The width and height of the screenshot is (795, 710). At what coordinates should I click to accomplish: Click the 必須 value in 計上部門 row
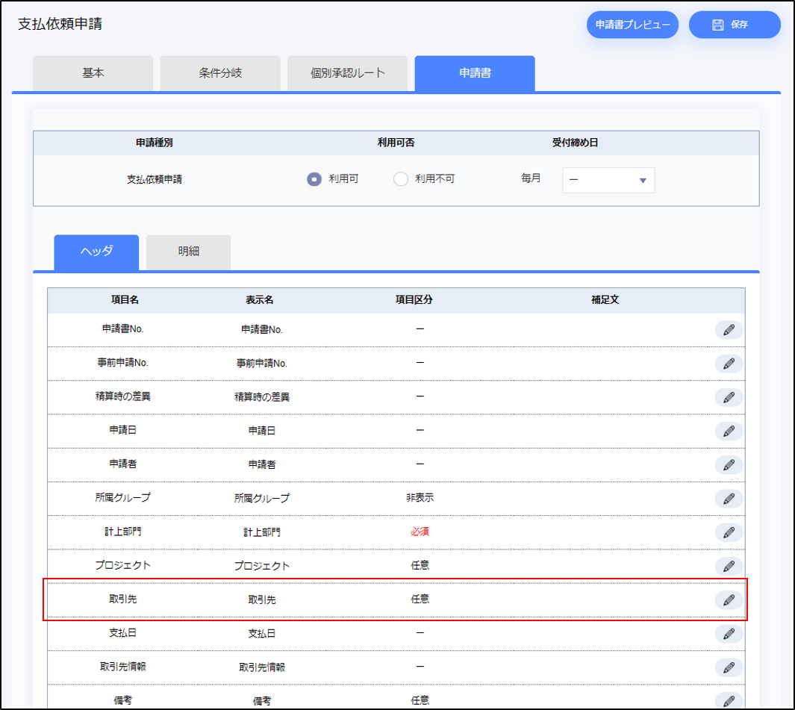[420, 532]
